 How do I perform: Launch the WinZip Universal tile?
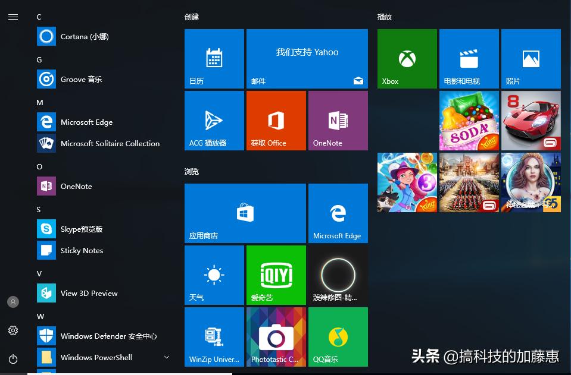(214, 336)
